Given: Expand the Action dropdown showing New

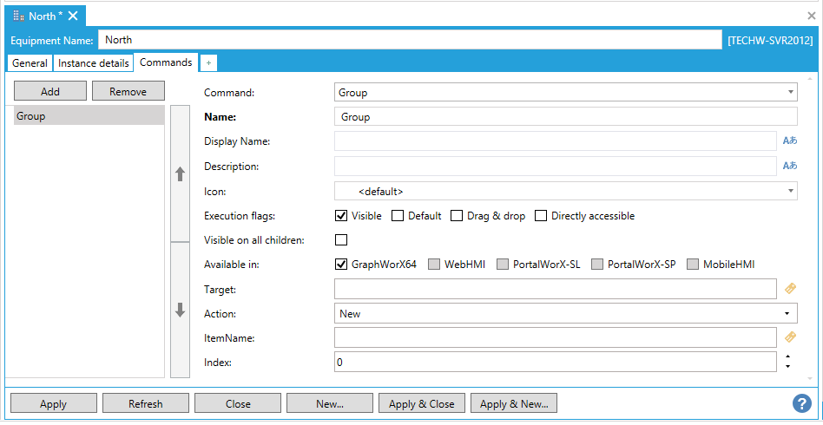Looking at the screenshot, I should point(787,313).
